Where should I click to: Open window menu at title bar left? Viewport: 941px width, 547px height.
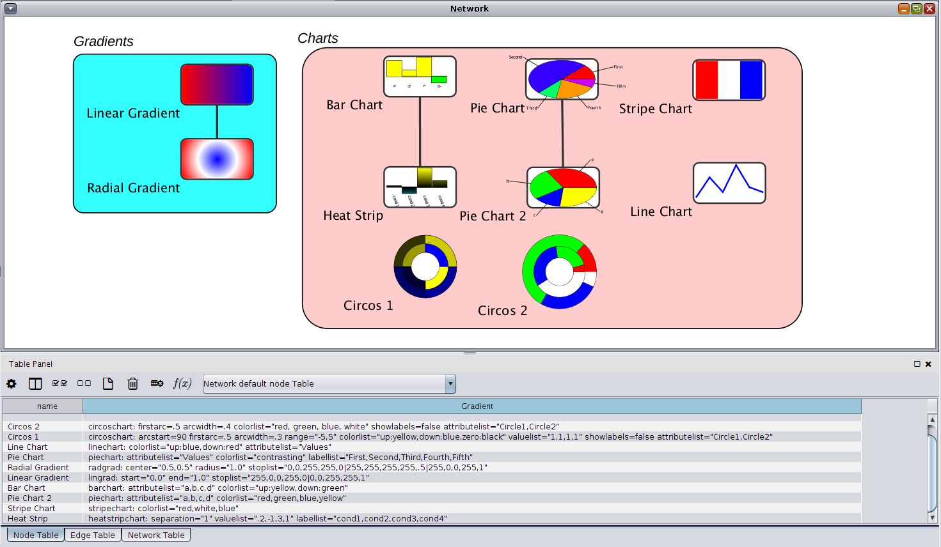click(10, 8)
